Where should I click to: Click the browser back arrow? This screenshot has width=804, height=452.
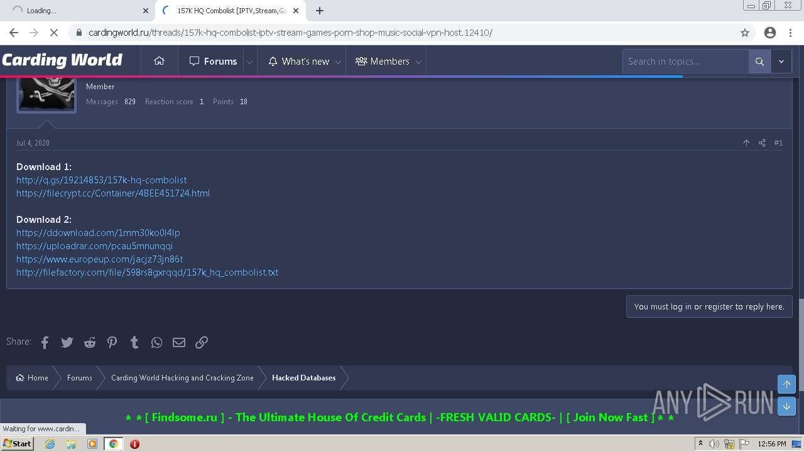14,33
